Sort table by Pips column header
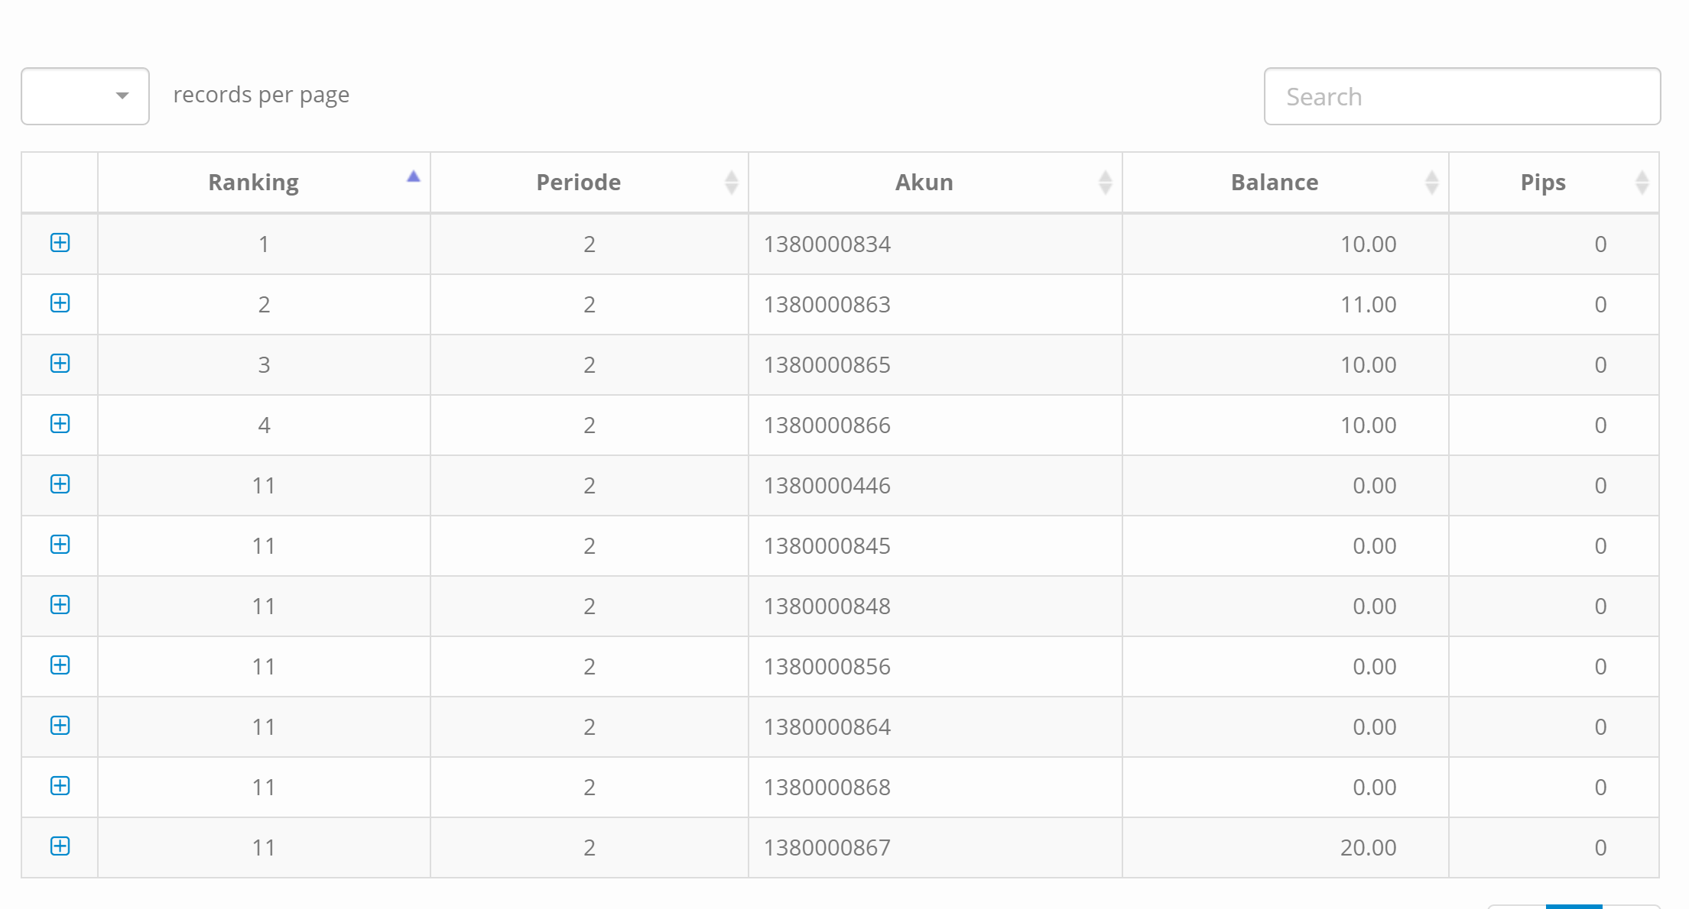The image size is (1689, 909). coord(1542,183)
